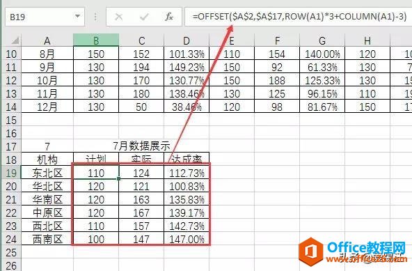Click cell with 61.33%

coord(322,67)
